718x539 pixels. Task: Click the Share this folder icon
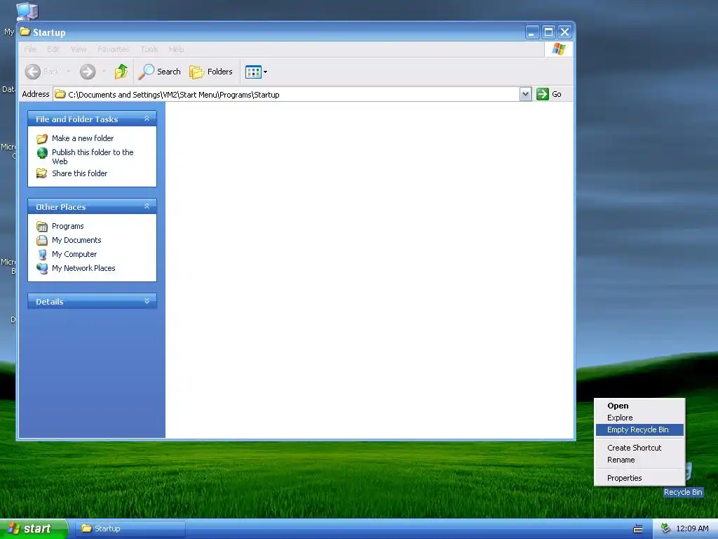click(x=42, y=173)
